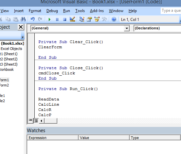This screenshot has width=181, height=154.
Task: Open Properties Window icon
Action: [x=89, y=19]
